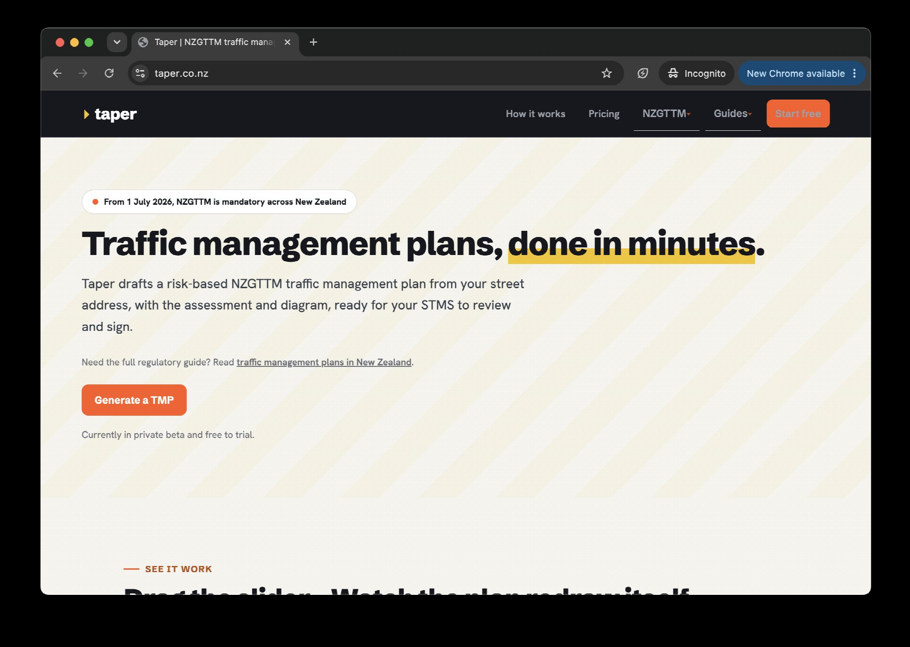Click the 'SEE IT WORK' section label
Image resolution: width=910 pixels, height=647 pixels.
click(x=178, y=569)
